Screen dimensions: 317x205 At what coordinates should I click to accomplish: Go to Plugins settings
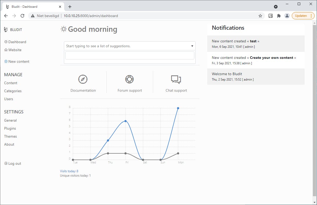click(x=10, y=128)
